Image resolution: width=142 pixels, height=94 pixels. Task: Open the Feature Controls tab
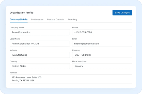(56, 20)
